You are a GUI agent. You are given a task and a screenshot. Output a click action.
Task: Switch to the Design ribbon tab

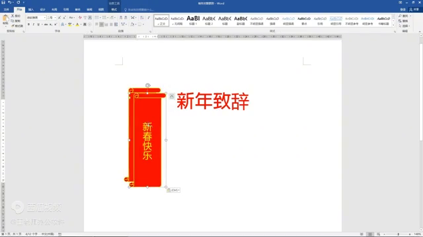point(42,10)
